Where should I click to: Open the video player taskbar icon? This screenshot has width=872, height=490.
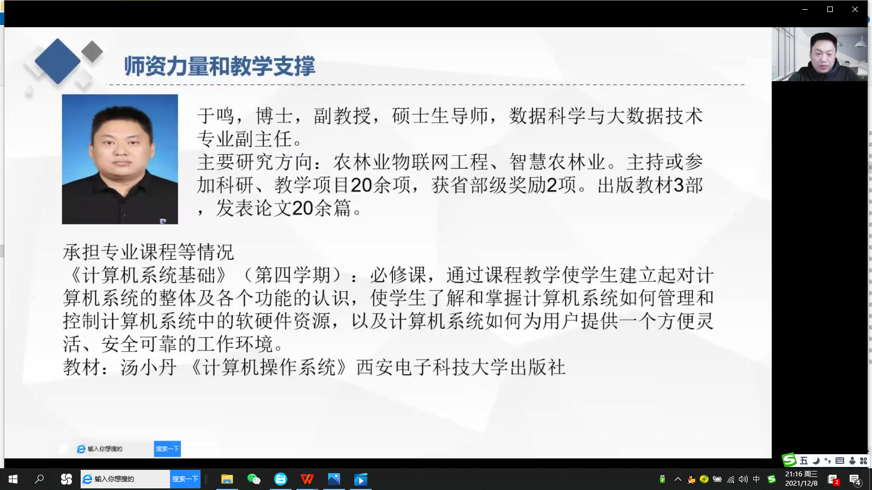point(361,479)
